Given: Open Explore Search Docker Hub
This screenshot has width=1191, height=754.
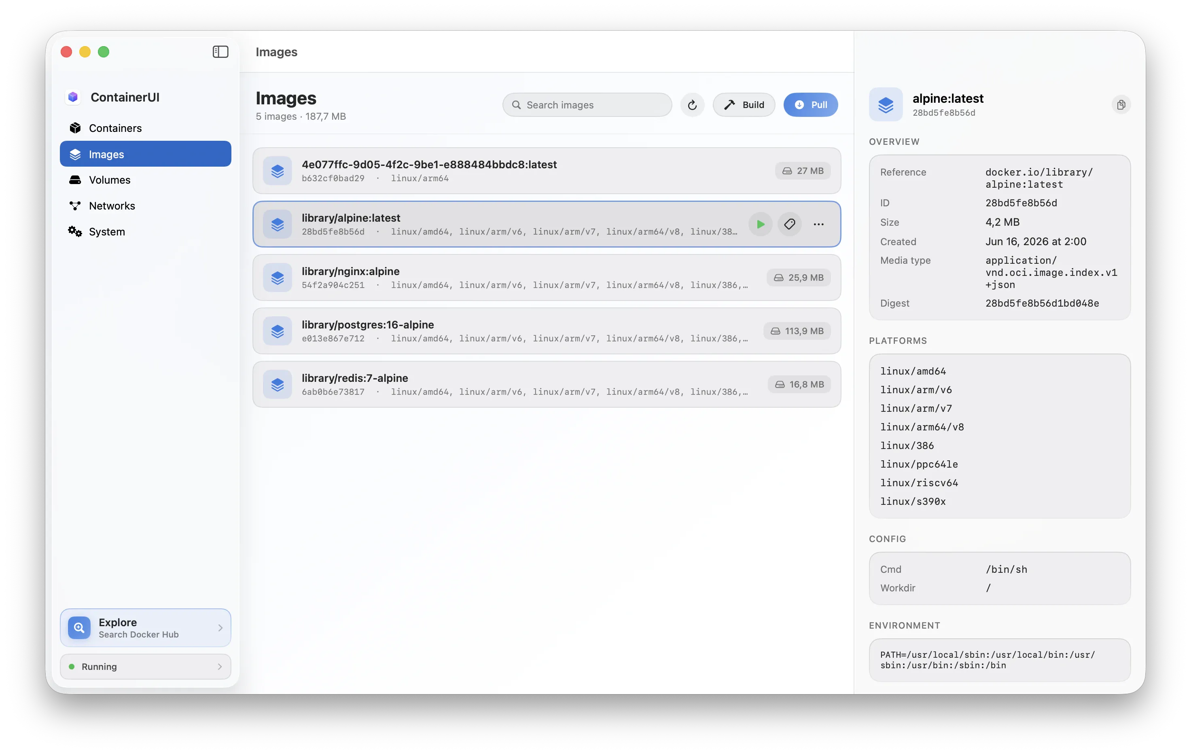Looking at the screenshot, I should click(x=145, y=628).
